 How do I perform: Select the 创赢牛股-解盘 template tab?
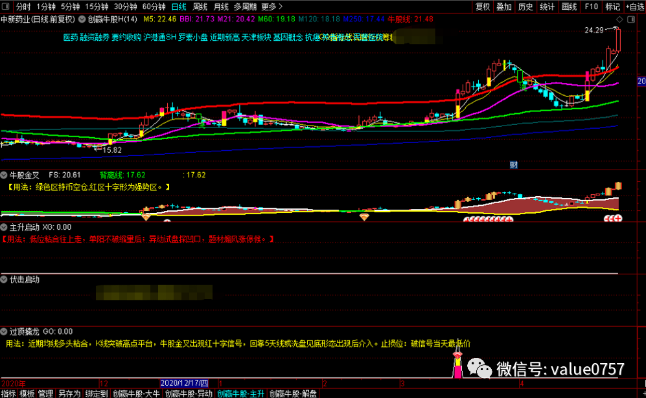tap(294, 394)
